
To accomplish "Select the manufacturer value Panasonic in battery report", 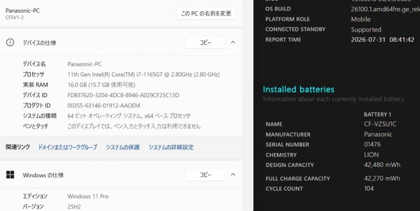I will (378, 134).
